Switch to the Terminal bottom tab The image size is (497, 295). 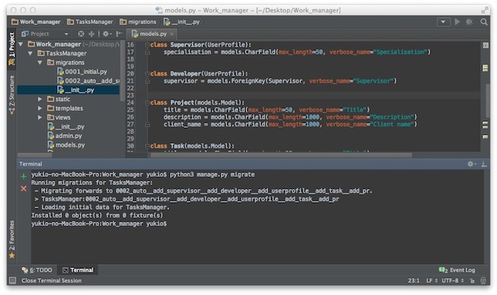tap(78, 270)
